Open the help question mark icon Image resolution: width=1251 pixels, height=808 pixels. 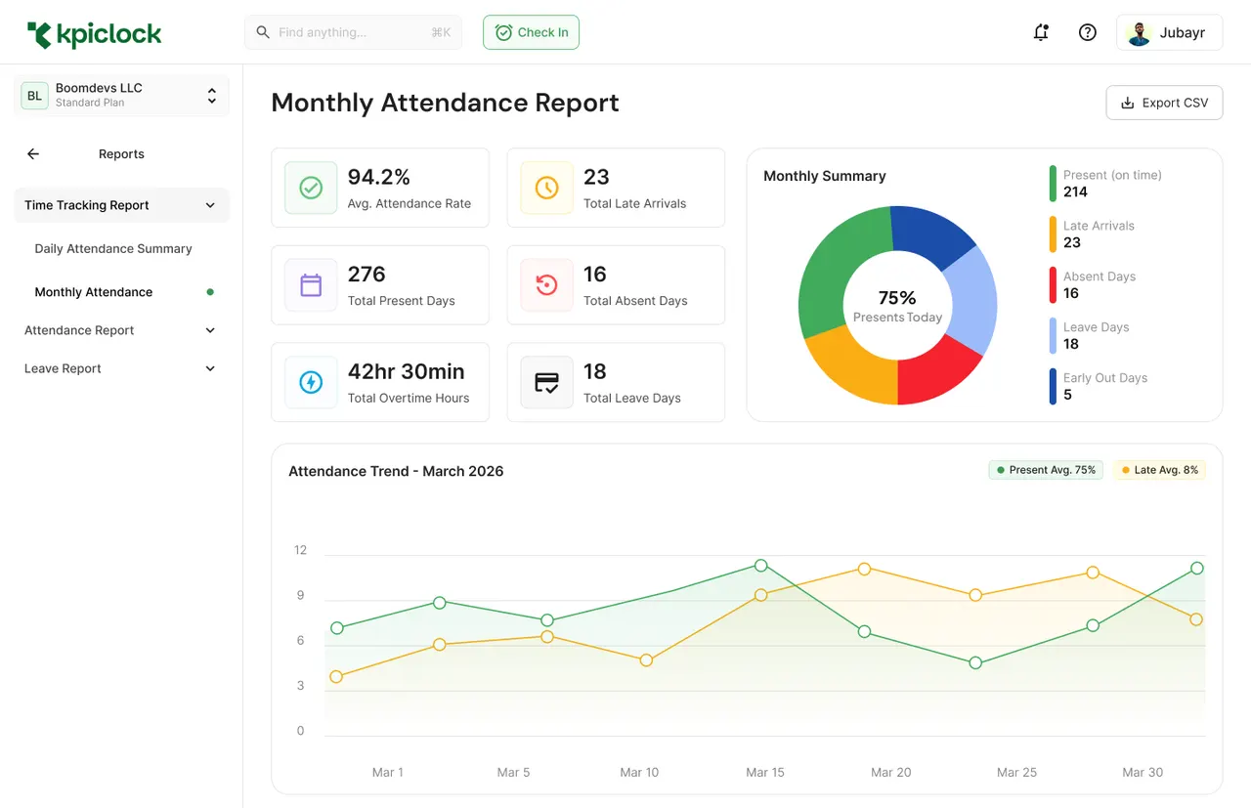tap(1087, 32)
